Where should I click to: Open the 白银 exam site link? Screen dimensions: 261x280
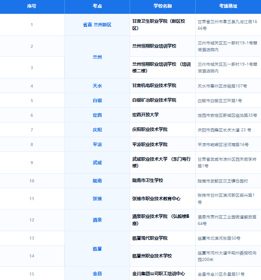pos(97,101)
